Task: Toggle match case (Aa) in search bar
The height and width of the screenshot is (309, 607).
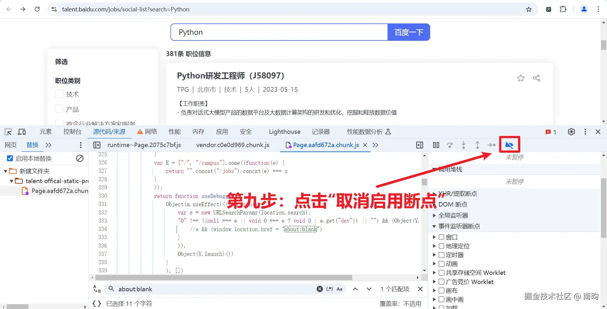Action: click(x=340, y=289)
